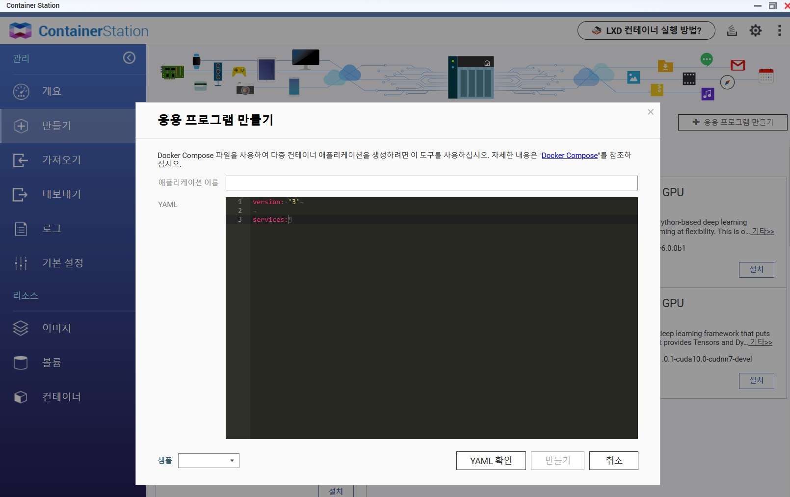Click the mail envelope icon in banner

click(738, 65)
